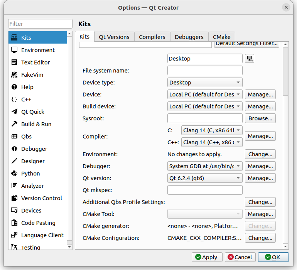Change Additional Qbs Profile Settings
Image resolution: width=297 pixels, height=270 pixels.
point(260,202)
